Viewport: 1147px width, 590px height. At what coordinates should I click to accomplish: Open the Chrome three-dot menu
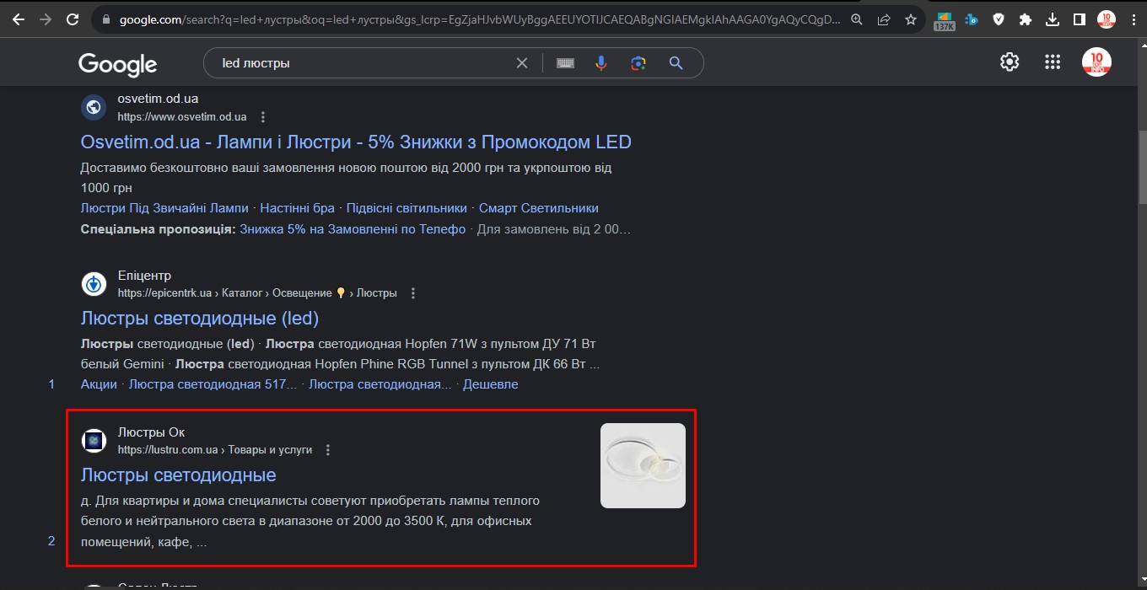click(1133, 19)
